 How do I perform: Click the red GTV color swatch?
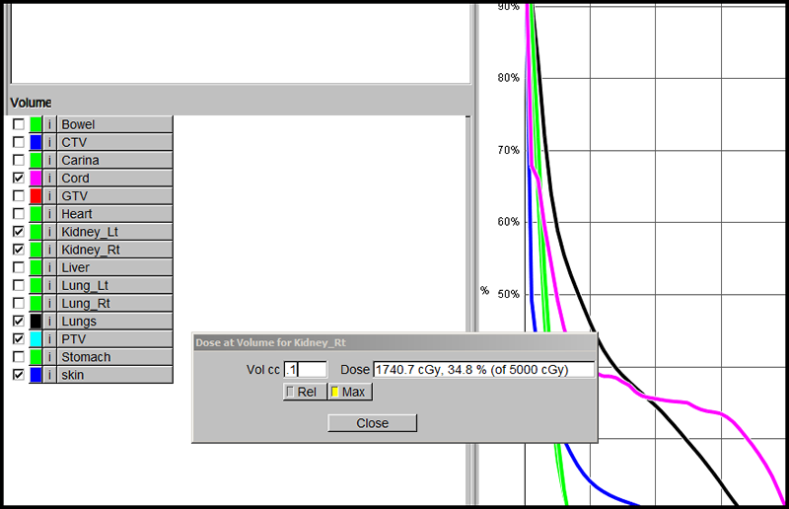(36, 196)
